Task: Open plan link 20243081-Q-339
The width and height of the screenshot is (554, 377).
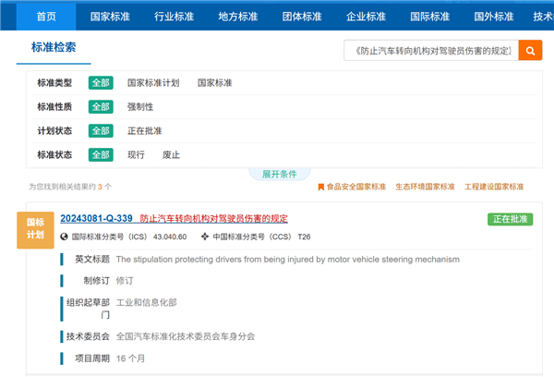Action: 96,219
